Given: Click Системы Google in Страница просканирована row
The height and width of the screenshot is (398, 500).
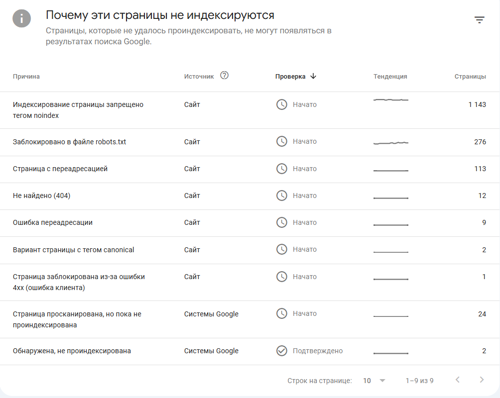Looking at the screenshot, I should pos(211,314).
